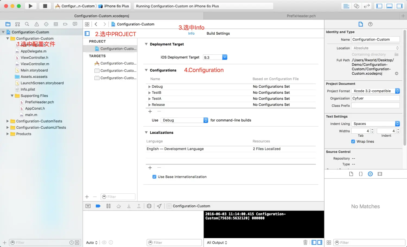Click the Organization field containing Cyfuer
Screen dimensions: 407x247
coord(376,98)
